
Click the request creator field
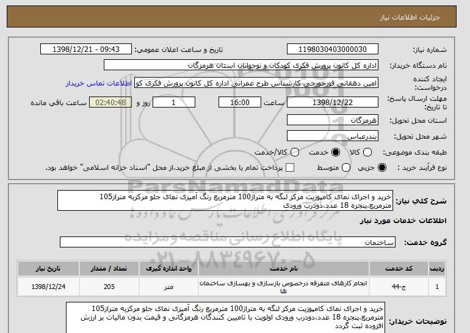(256, 83)
